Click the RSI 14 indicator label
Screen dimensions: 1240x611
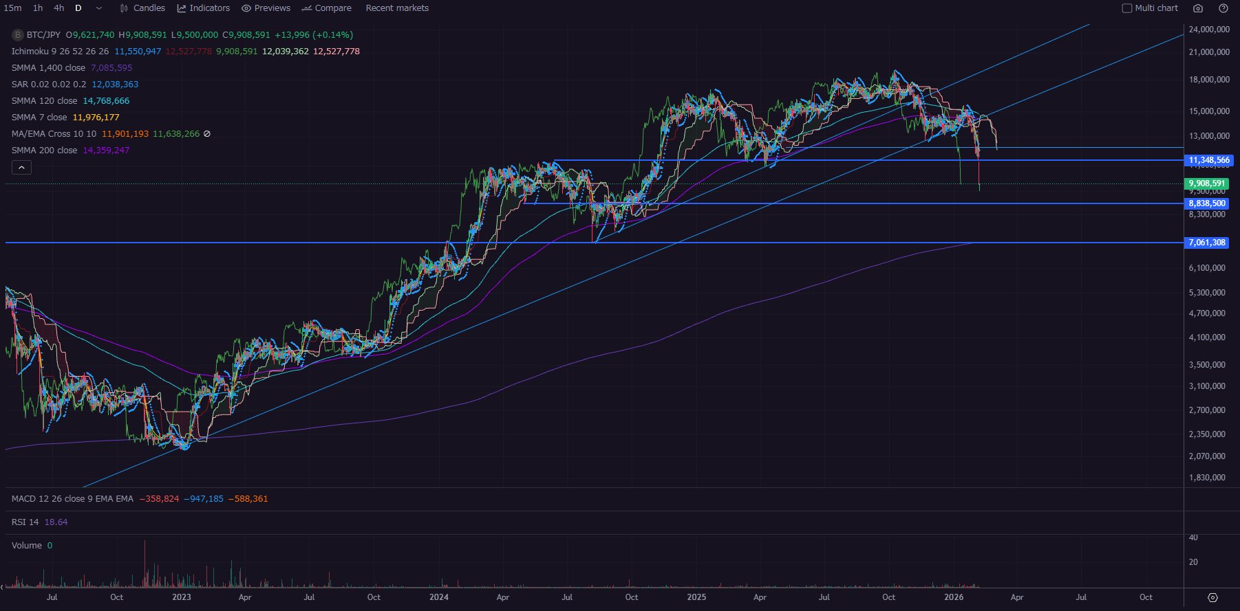[25, 522]
